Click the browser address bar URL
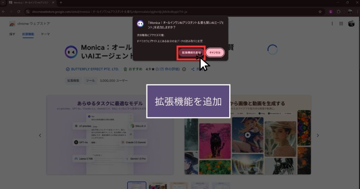This screenshot has width=360, height=189. pyautogui.click(x=105, y=11)
